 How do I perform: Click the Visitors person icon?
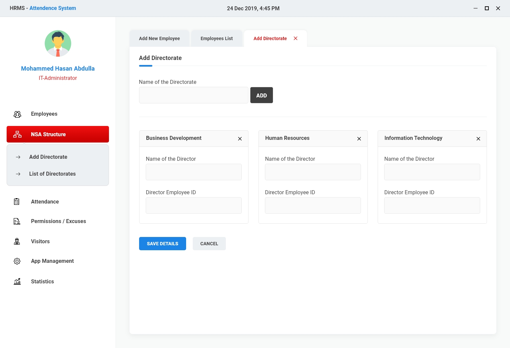[x=17, y=241]
